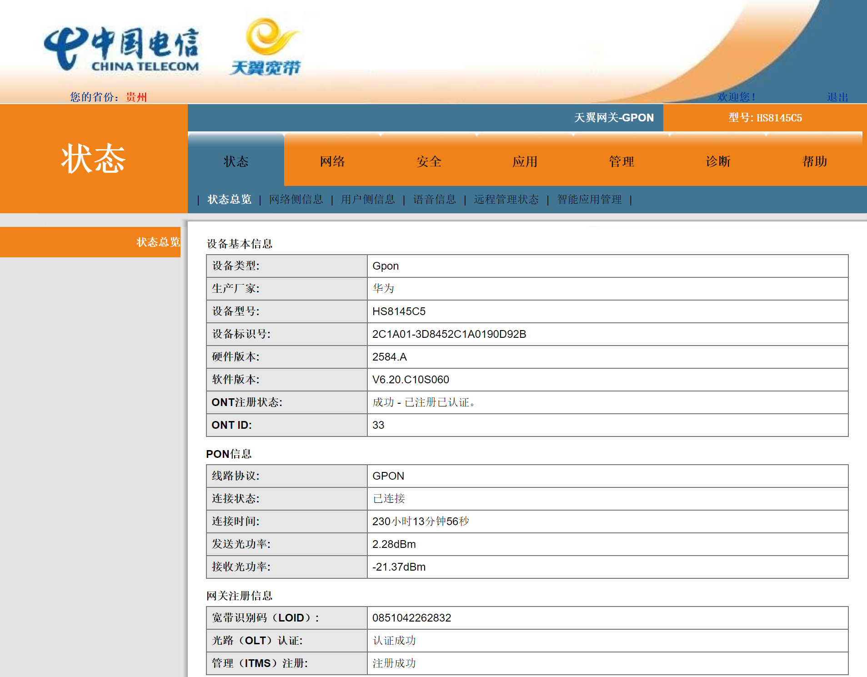Open 智能应用管理 smart application management

(x=589, y=200)
